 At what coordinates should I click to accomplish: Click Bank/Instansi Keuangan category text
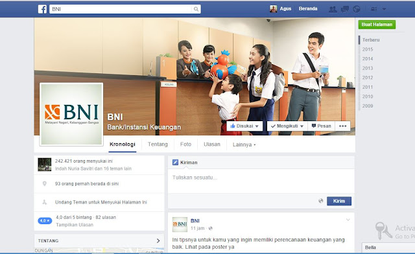pyautogui.click(x=144, y=127)
